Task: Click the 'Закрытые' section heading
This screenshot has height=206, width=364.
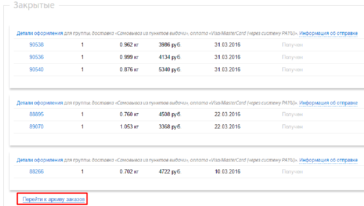Action: coord(34,5)
